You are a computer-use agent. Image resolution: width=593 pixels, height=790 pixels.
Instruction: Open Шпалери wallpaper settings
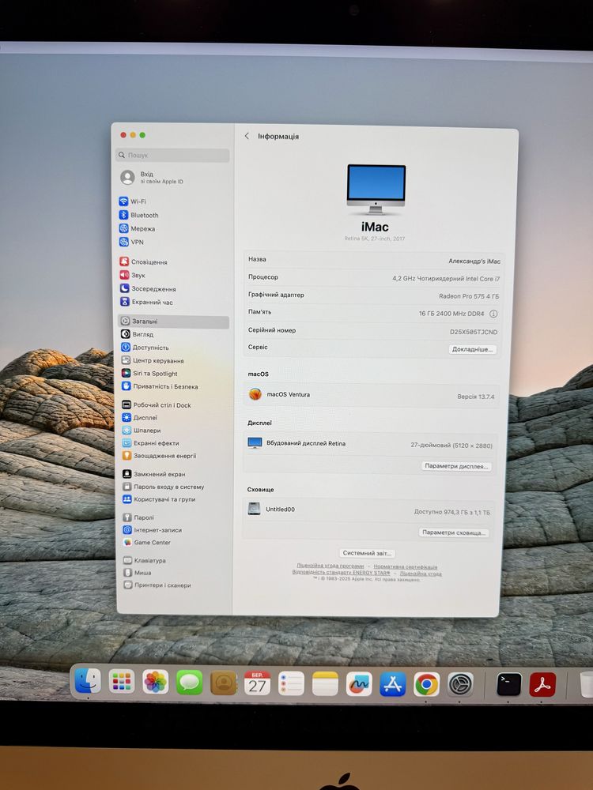click(x=142, y=431)
